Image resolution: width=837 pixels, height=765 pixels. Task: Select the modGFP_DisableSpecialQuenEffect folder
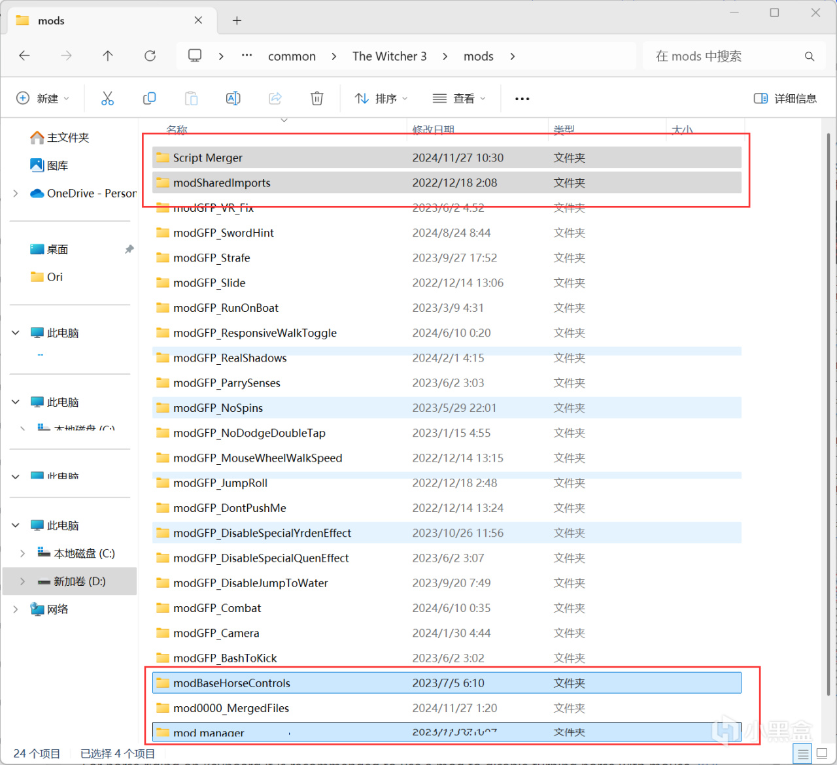(x=447, y=558)
